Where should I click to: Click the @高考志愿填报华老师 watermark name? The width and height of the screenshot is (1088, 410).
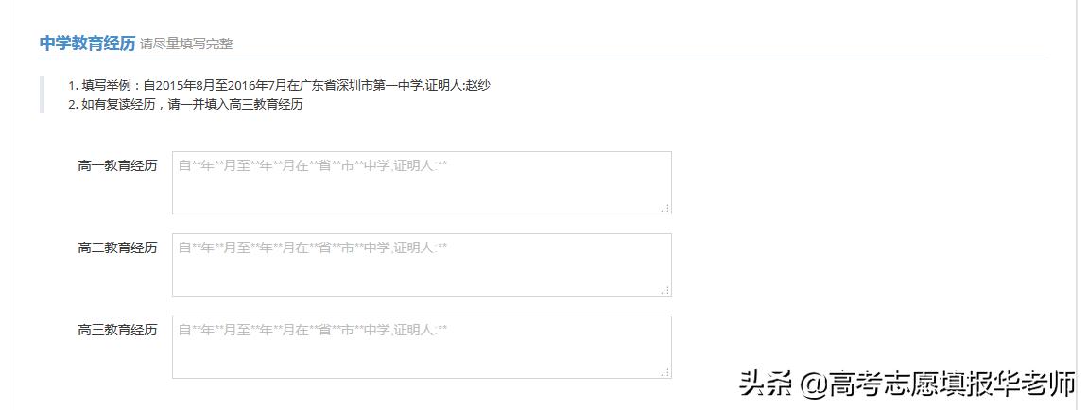(x=937, y=384)
